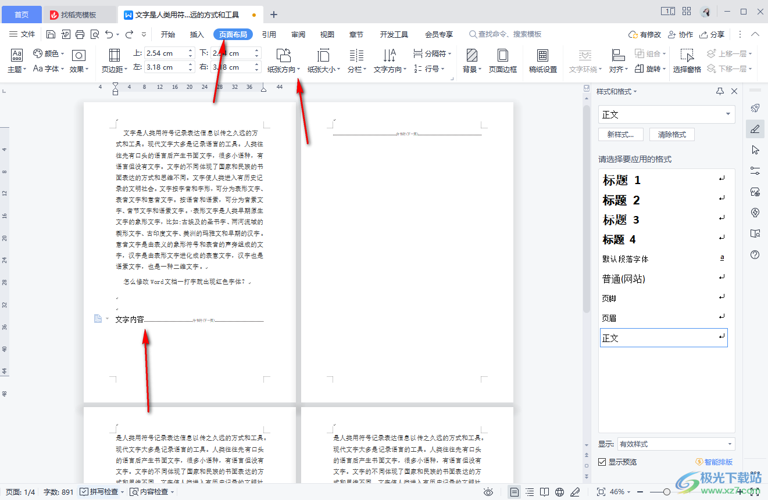The height and width of the screenshot is (500, 768).
Task: Toggle 拼写检查 in status bar
Action: [99, 492]
